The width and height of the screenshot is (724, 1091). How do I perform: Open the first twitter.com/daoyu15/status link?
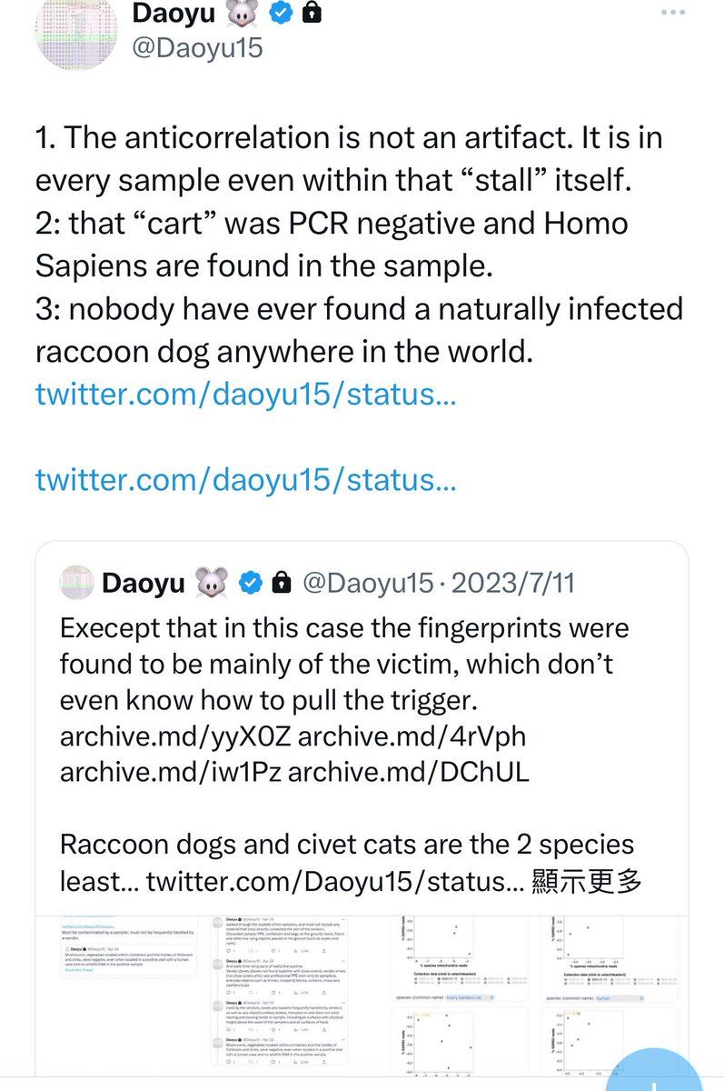245,395
